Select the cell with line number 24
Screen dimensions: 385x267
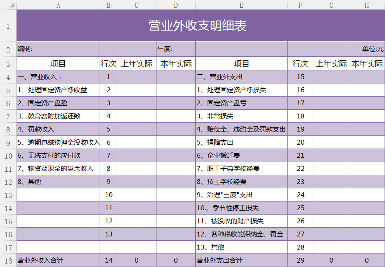(300, 195)
